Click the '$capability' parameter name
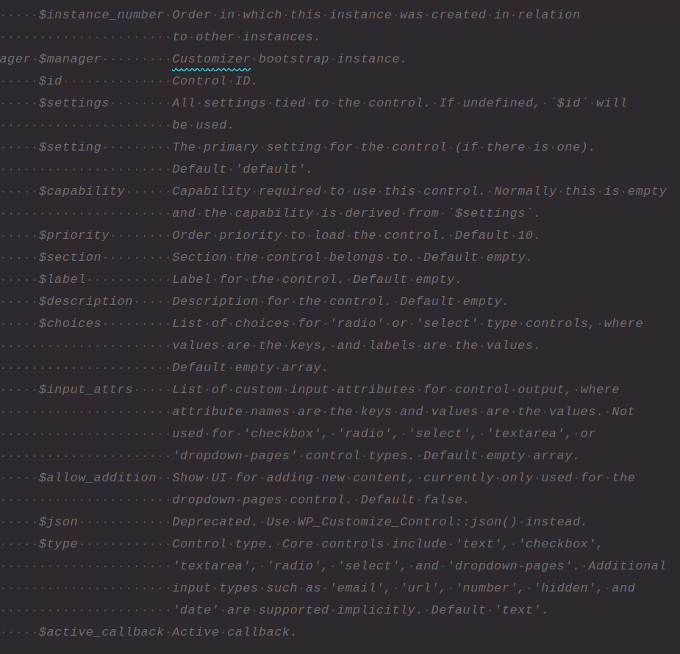 pos(82,191)
